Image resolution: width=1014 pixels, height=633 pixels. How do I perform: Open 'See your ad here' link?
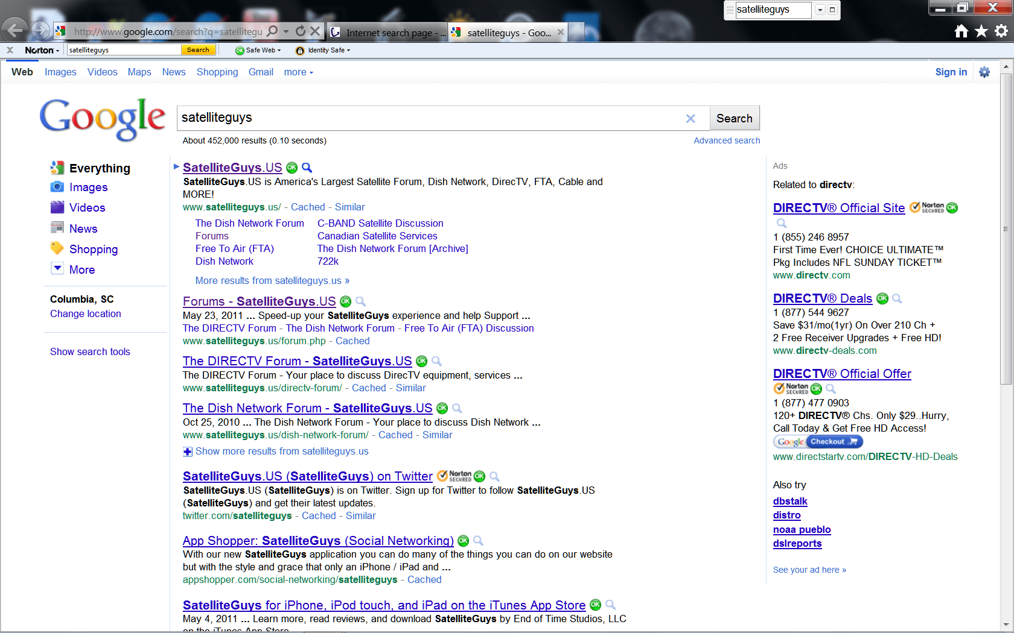click(x=809, y=570)
